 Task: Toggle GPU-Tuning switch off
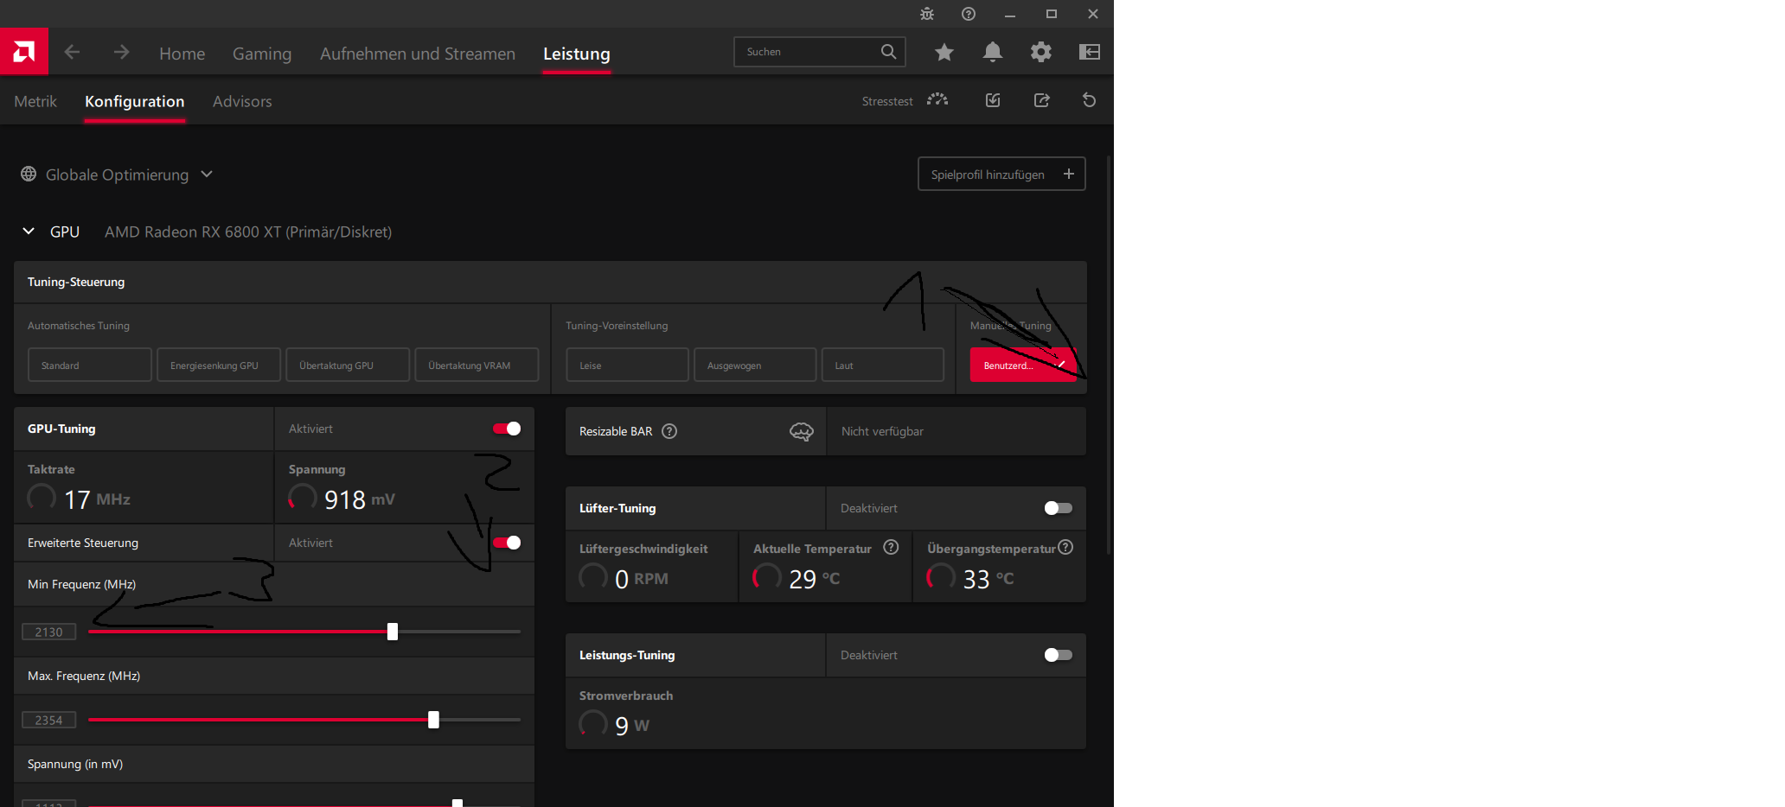click(x=507, y=429)
